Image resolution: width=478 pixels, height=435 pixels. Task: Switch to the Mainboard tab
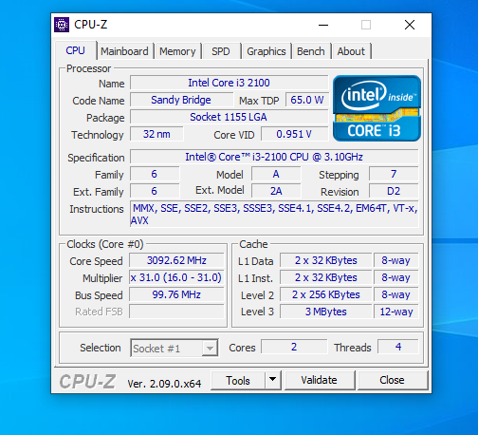[x=124, y=51]
